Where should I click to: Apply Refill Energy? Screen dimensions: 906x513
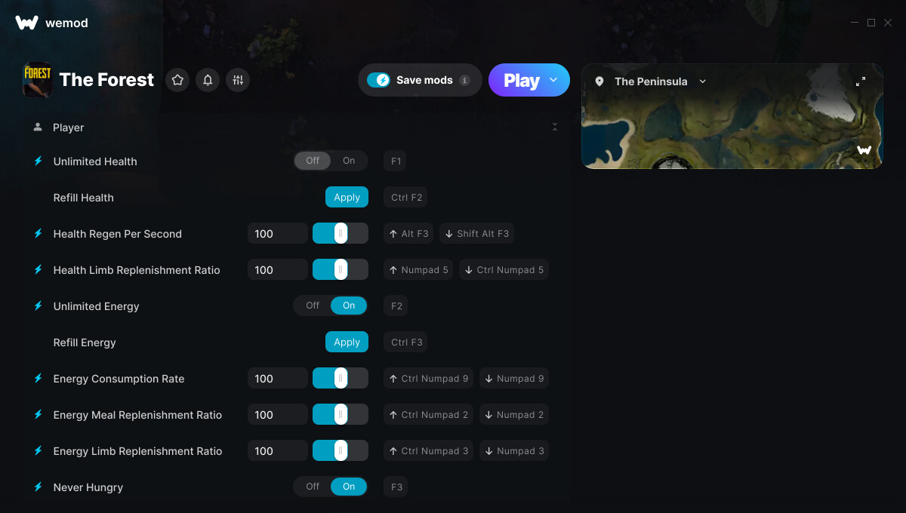click(347, 342)
